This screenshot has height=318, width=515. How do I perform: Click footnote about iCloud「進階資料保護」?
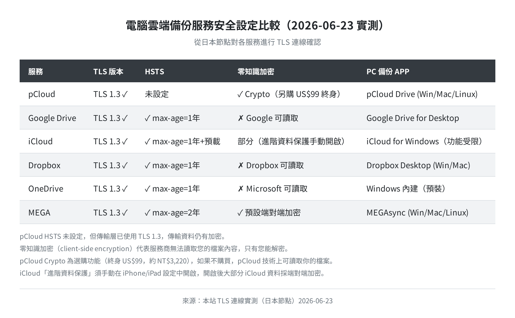tap(173, 273)
